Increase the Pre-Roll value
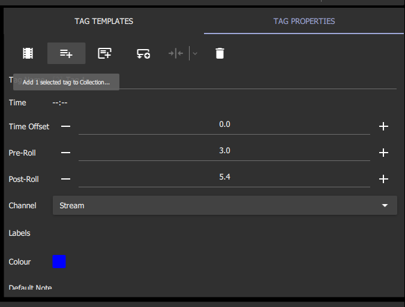 (x=384, y=153)
